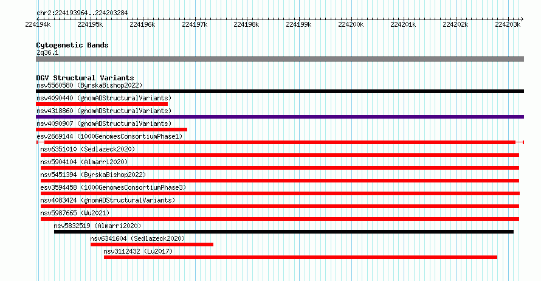The width and height of the screenshot is (541, 281).
Task: Open nsv4318860 (gnomADStructuralVariants) label
Action: [x=104, y=111]
